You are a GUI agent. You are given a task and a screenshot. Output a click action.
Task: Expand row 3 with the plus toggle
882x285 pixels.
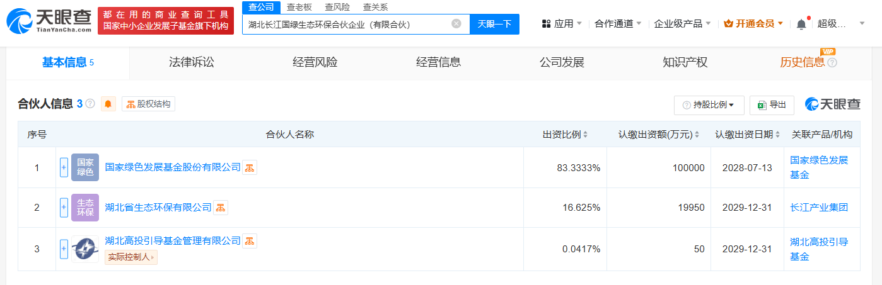pyautogui.click(x=64, y=249)
